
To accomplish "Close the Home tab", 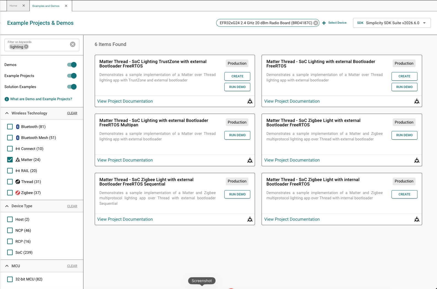I will click(x=24, y=6).
